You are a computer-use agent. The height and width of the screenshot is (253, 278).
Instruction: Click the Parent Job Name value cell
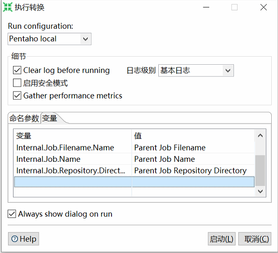coord(193,159)
